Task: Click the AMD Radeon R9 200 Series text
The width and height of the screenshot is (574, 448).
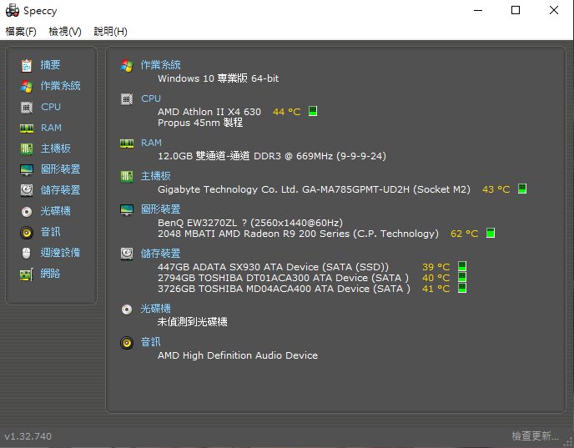Action: [x=298, y=234]
